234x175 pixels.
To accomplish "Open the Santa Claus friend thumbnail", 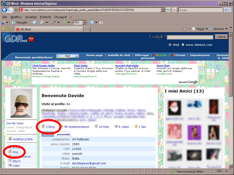I will [175, 108].
